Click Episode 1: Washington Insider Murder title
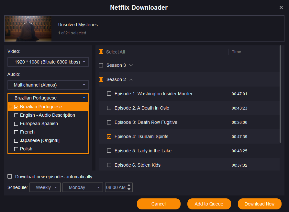 click(x=153, y=94)
